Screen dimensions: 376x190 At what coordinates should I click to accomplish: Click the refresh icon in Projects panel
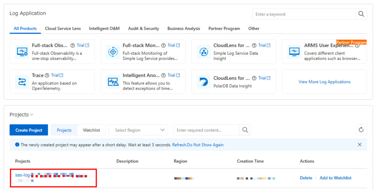pos(361,130)
